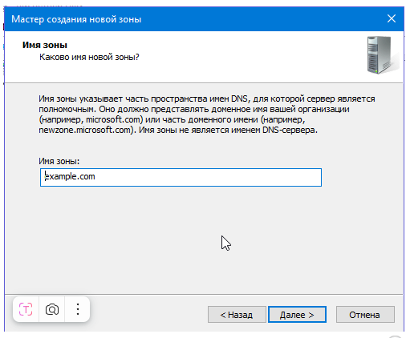Click the word полномочным in description

[67, 109]
